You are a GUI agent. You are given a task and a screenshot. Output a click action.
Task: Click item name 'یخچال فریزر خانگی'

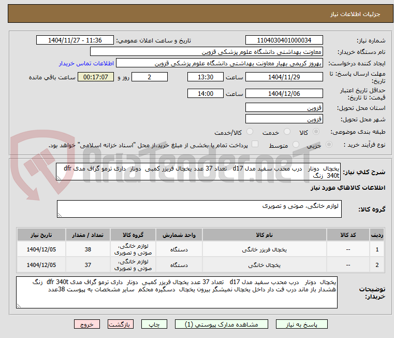pos(265,249)
